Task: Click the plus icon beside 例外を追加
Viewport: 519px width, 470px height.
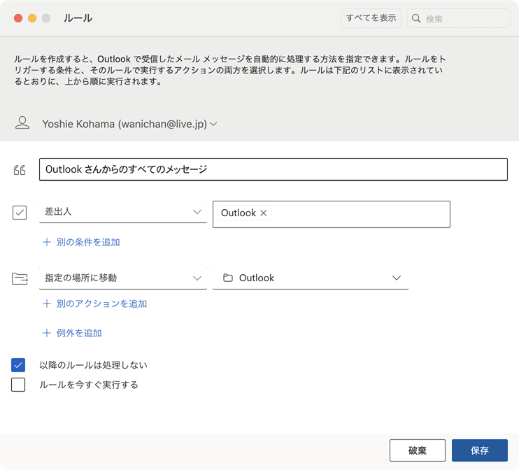Action: pyautogui.click(x=47, y=333)
